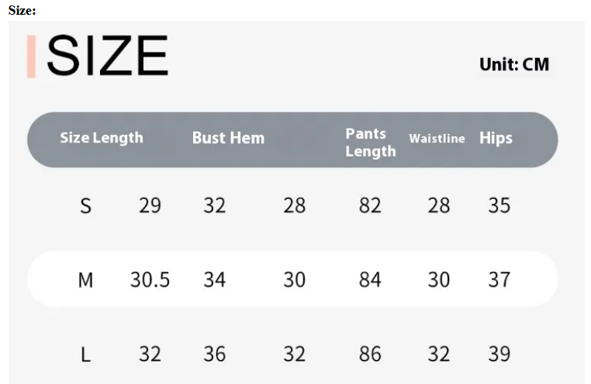Click the 30.5 length value for M
Screen dimensions: 591x384
[x=150, y=279]
